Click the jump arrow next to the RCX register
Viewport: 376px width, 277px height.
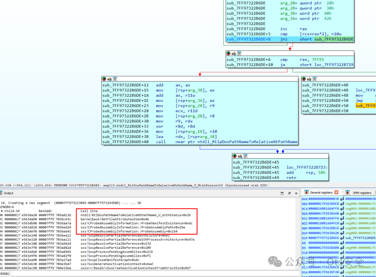click(x=342, y=209)
